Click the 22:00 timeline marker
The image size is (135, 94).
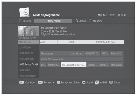tap(42, 42)
